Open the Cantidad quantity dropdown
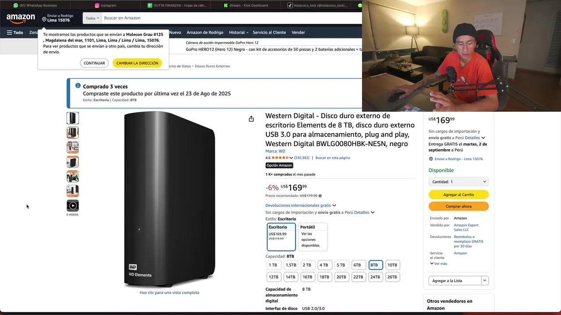This screenshot has width=561, height=315. 458,182
